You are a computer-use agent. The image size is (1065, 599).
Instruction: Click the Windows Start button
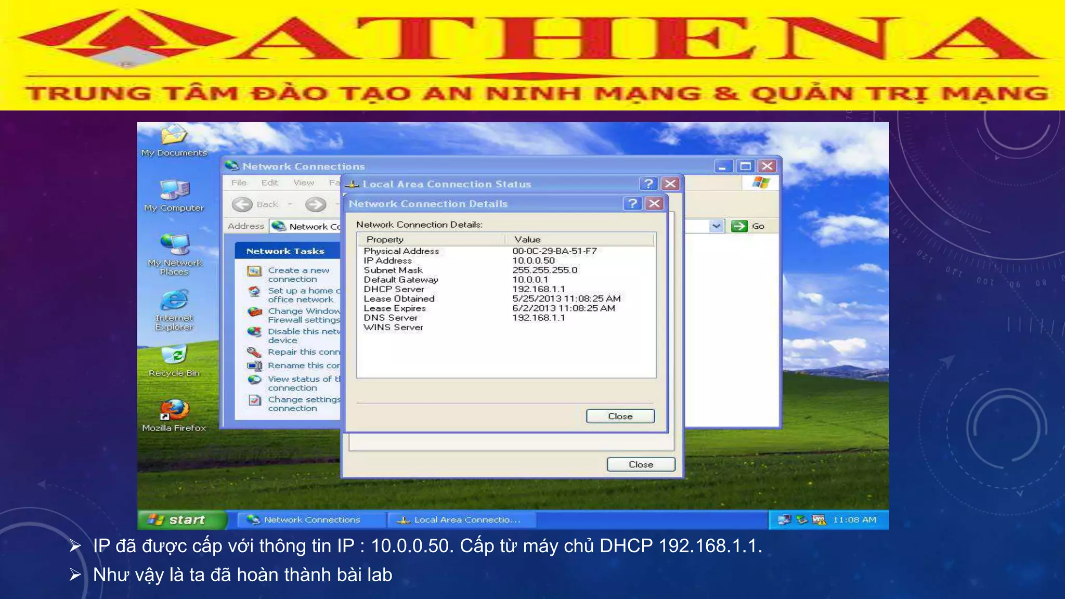click(182, 519)
